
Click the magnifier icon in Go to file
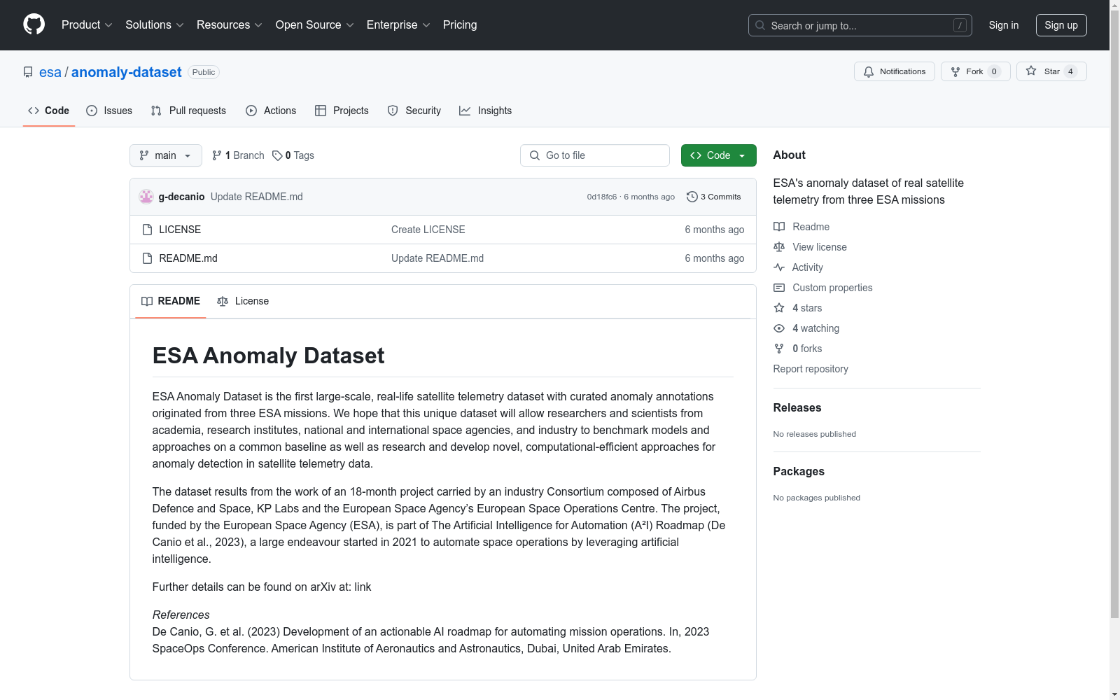[535, 155]
